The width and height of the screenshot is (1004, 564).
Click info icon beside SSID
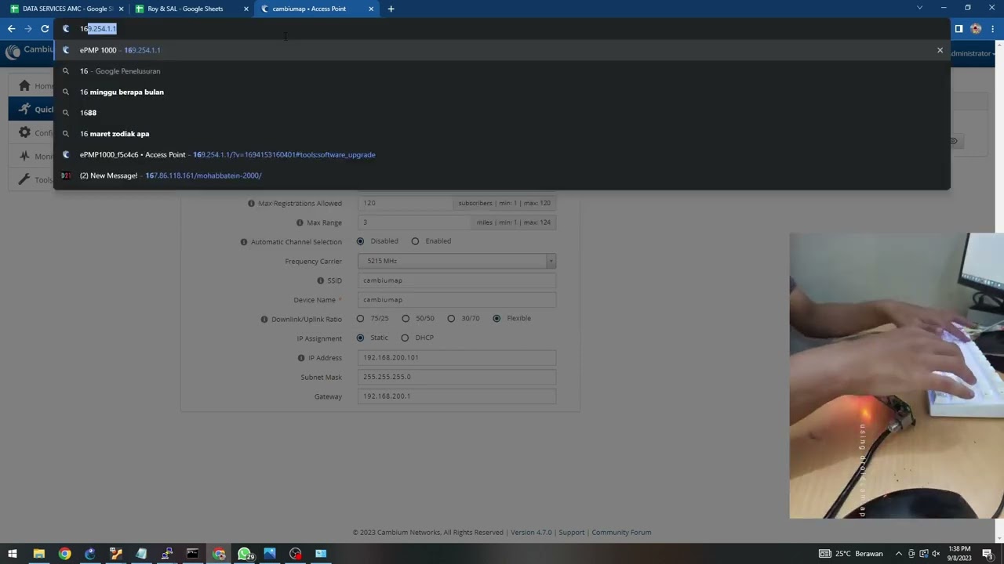pyautogui.click(x=320, y=280)
